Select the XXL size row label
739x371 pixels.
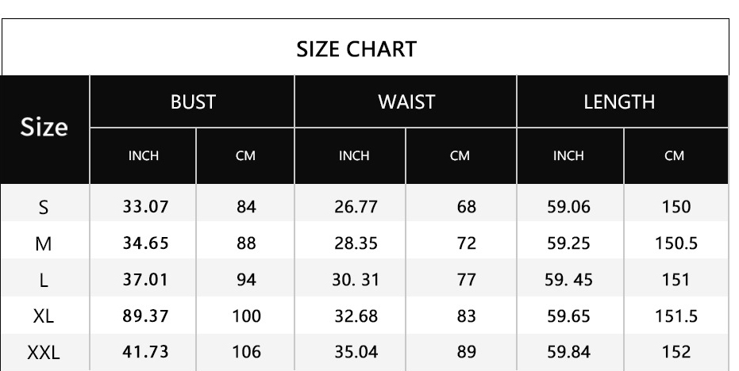point(44,353)
